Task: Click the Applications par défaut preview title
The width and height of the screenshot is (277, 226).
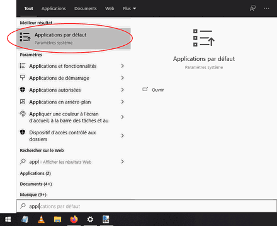Action: (204, 59)
